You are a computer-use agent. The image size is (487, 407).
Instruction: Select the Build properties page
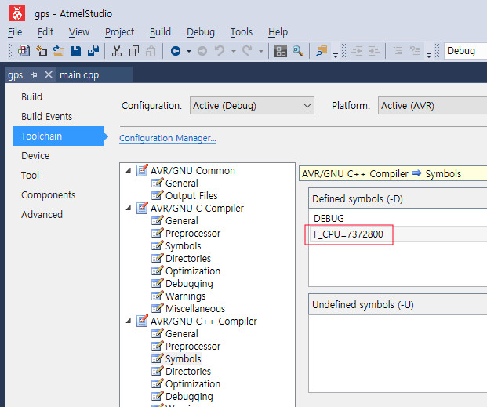coord(31,97)
